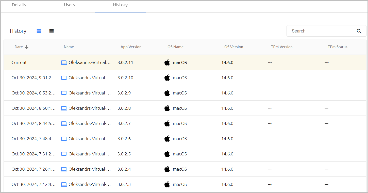Click laptop icon in the 3.0.2.8 row
Image resolution: width=368 pixels, height=193 pixels.
[64, 108]
